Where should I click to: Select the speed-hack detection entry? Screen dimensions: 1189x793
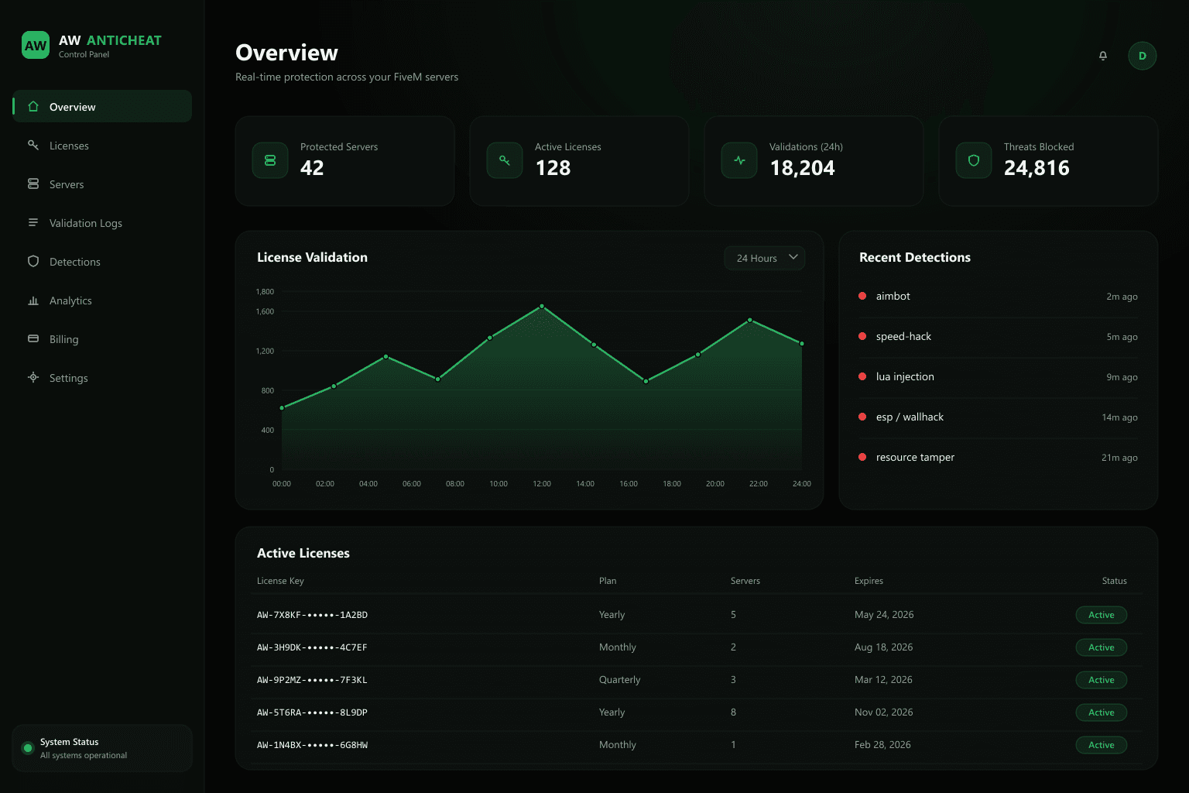coord(999,337)
